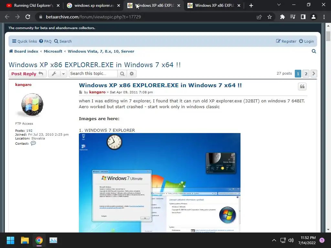Reload the betaarchive page
This screenshot has width=331, height=248.
(x=28, y=17)
